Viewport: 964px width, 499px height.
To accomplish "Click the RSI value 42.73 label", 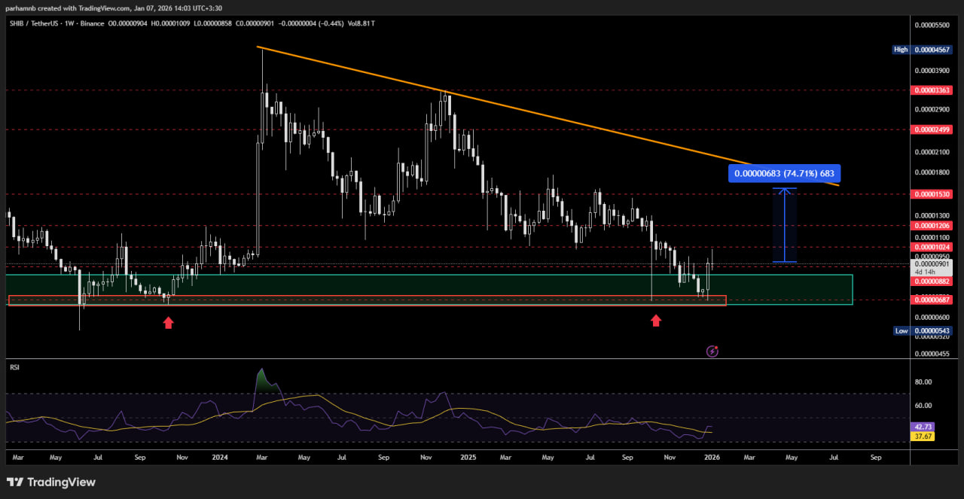I will tap(923, 427).
